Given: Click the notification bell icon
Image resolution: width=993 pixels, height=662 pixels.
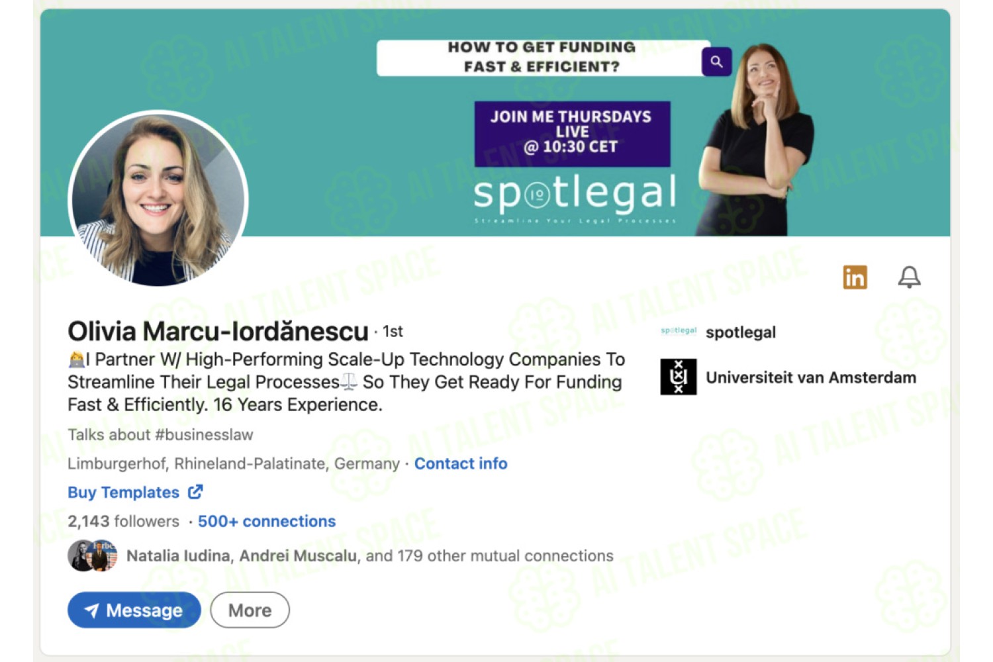Looking at the screenshot, I should click(909, 277).
